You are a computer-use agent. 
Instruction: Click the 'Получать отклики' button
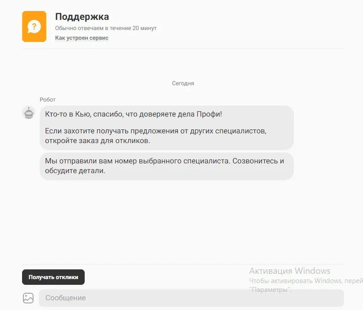point(53,277)
